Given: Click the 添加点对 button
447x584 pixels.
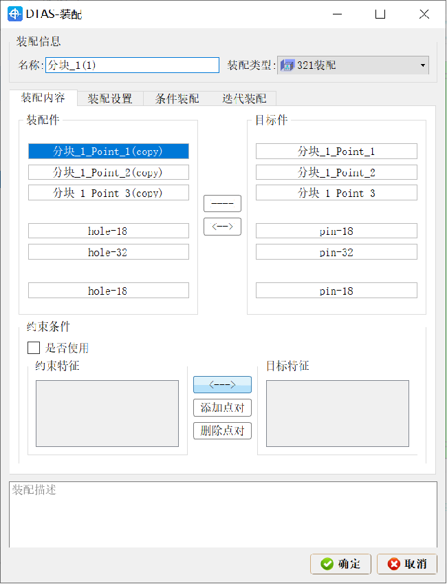Looking at the screenshot, I should pos(222,408).
